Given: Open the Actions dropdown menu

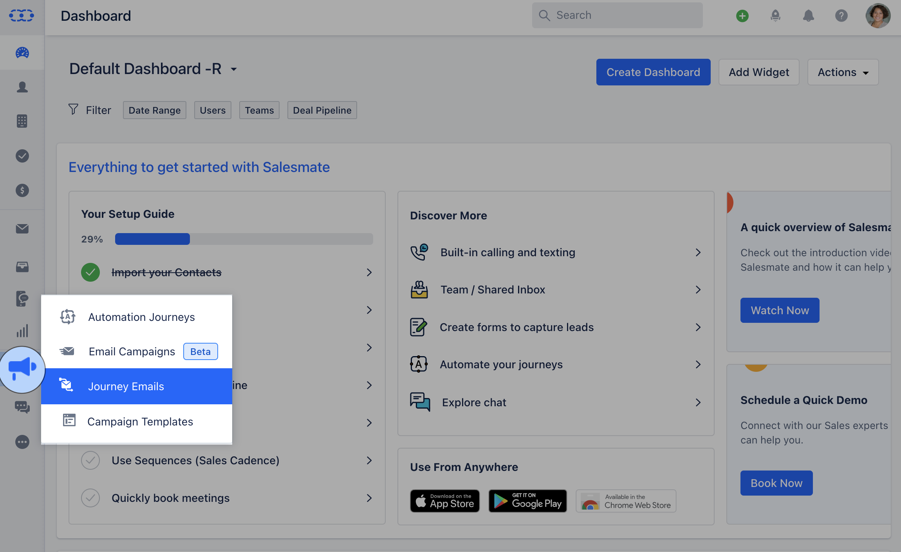Looking at the screenshot, I should click(x=843, y=72).
